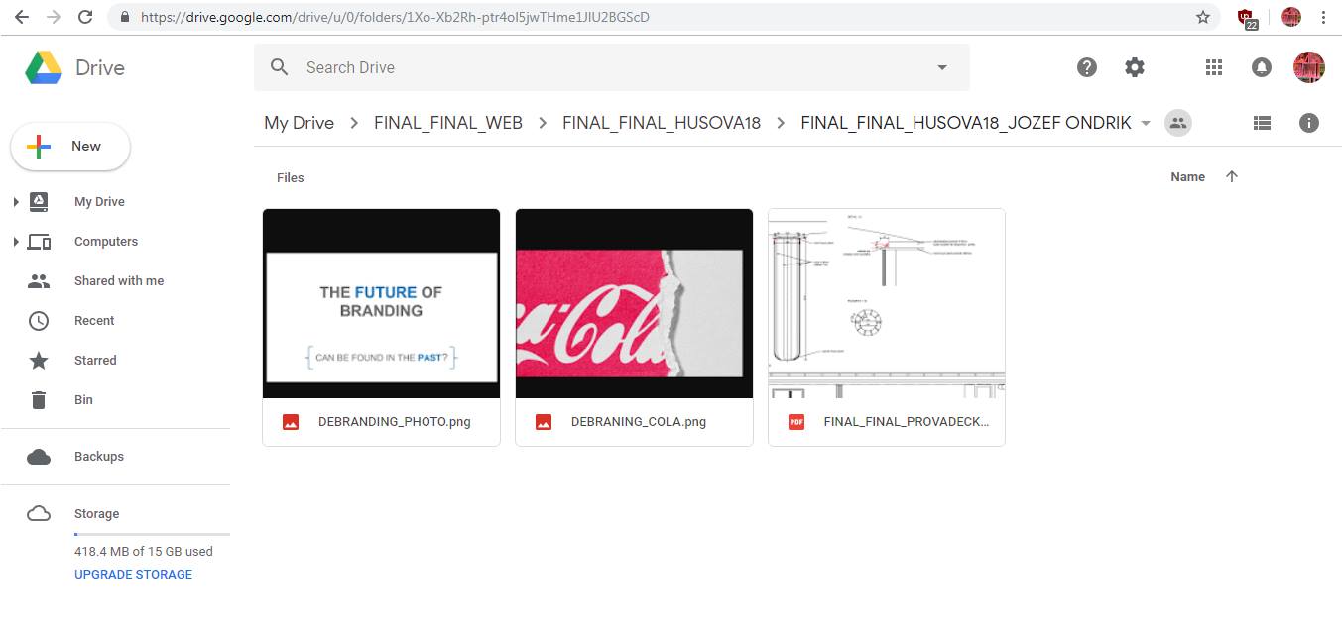Viewport: 1342px width, 634px height.
Task: Expand the My Drive tree arrow
Action: [x=16, y=202]
